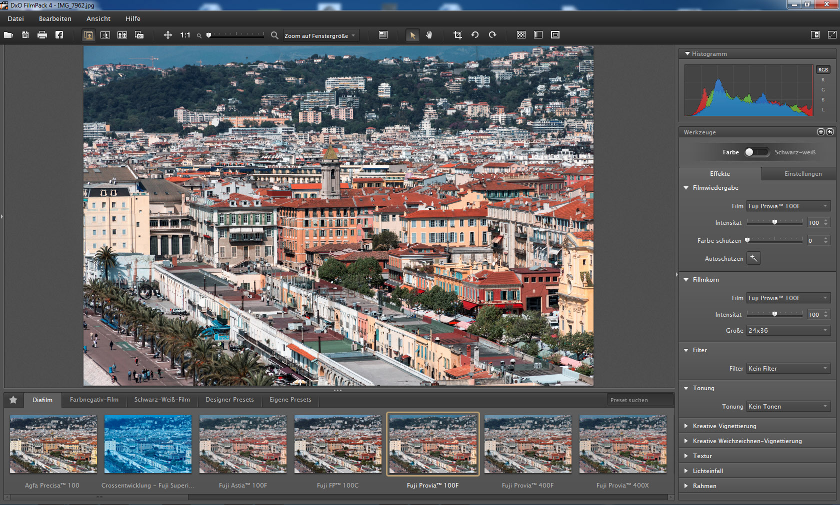This screenshot has width=840, height=505.
Task: Switch to single image view
Action: coord(89,35)
